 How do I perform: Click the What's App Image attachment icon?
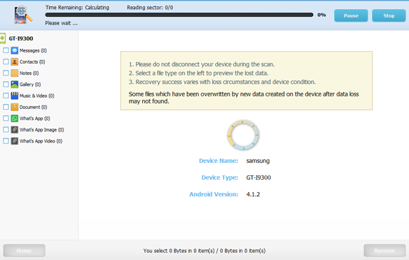[15, 129]
